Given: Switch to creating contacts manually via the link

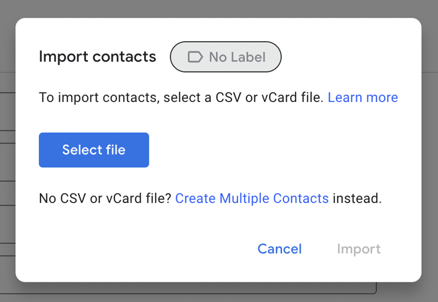Looking at the screenshot, I should (252, 198).
